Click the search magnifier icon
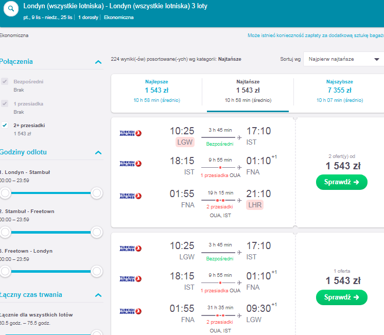The height and width of the screenshot is (335, 384). pyautogui.click(x=11, y=9)
